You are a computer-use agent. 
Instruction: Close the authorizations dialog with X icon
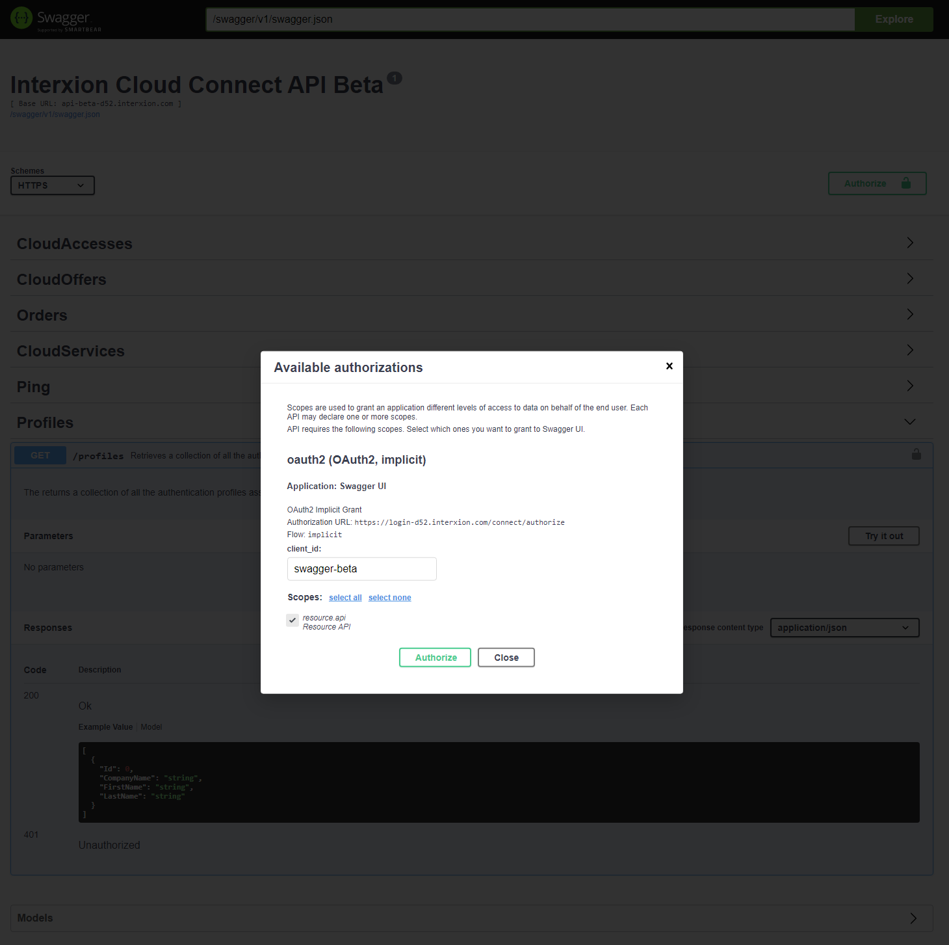pyautogui.click(x=669, y=366)
